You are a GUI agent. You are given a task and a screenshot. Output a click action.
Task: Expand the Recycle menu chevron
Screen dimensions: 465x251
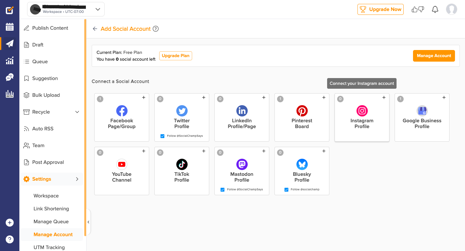click(77, 112)
